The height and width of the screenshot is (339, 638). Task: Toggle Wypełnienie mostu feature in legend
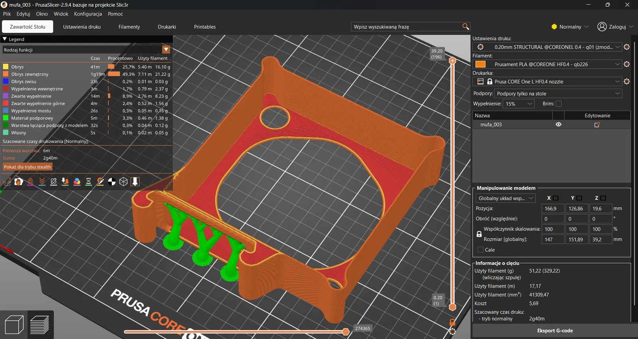(87, 111)
